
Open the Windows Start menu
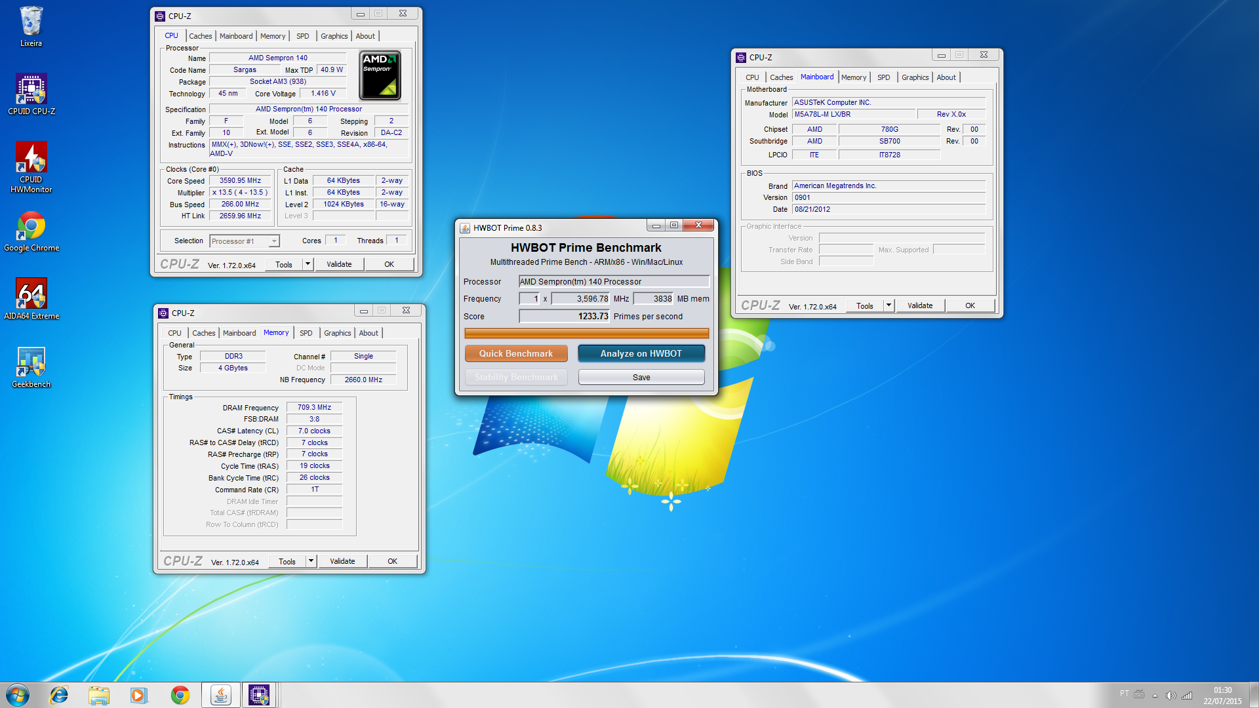click(x=18, y=695)
